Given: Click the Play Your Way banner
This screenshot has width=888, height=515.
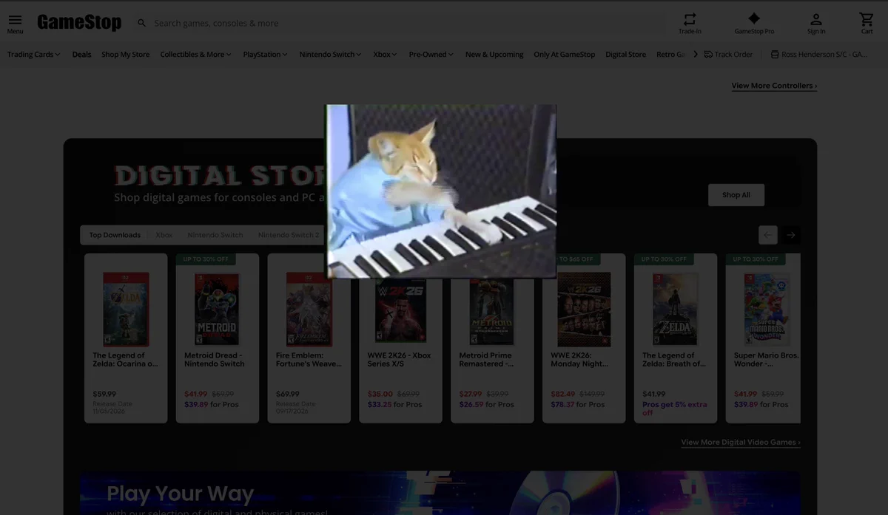Looking at the screenshot, I should [x=440, y=493].
